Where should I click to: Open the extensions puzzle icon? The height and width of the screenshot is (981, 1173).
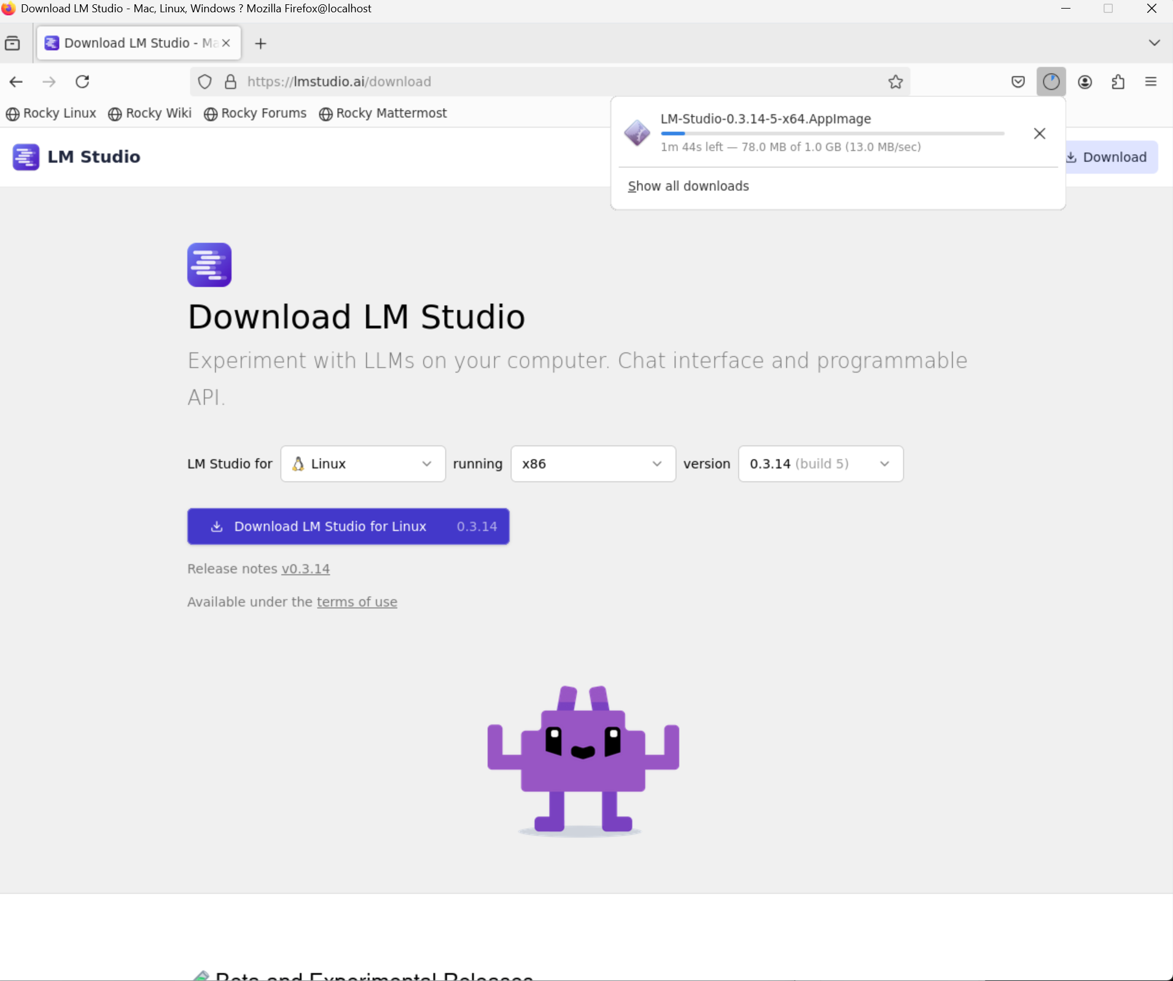pyautogui.click(x=1118, y=82)
